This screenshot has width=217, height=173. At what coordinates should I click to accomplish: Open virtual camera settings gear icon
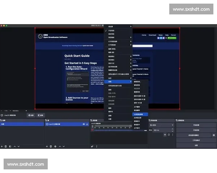[214, 135]
